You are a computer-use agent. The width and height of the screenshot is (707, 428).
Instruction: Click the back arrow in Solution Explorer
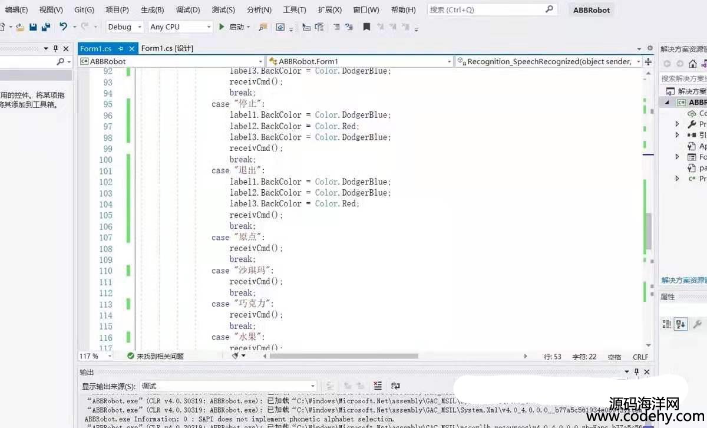[667, 64]
